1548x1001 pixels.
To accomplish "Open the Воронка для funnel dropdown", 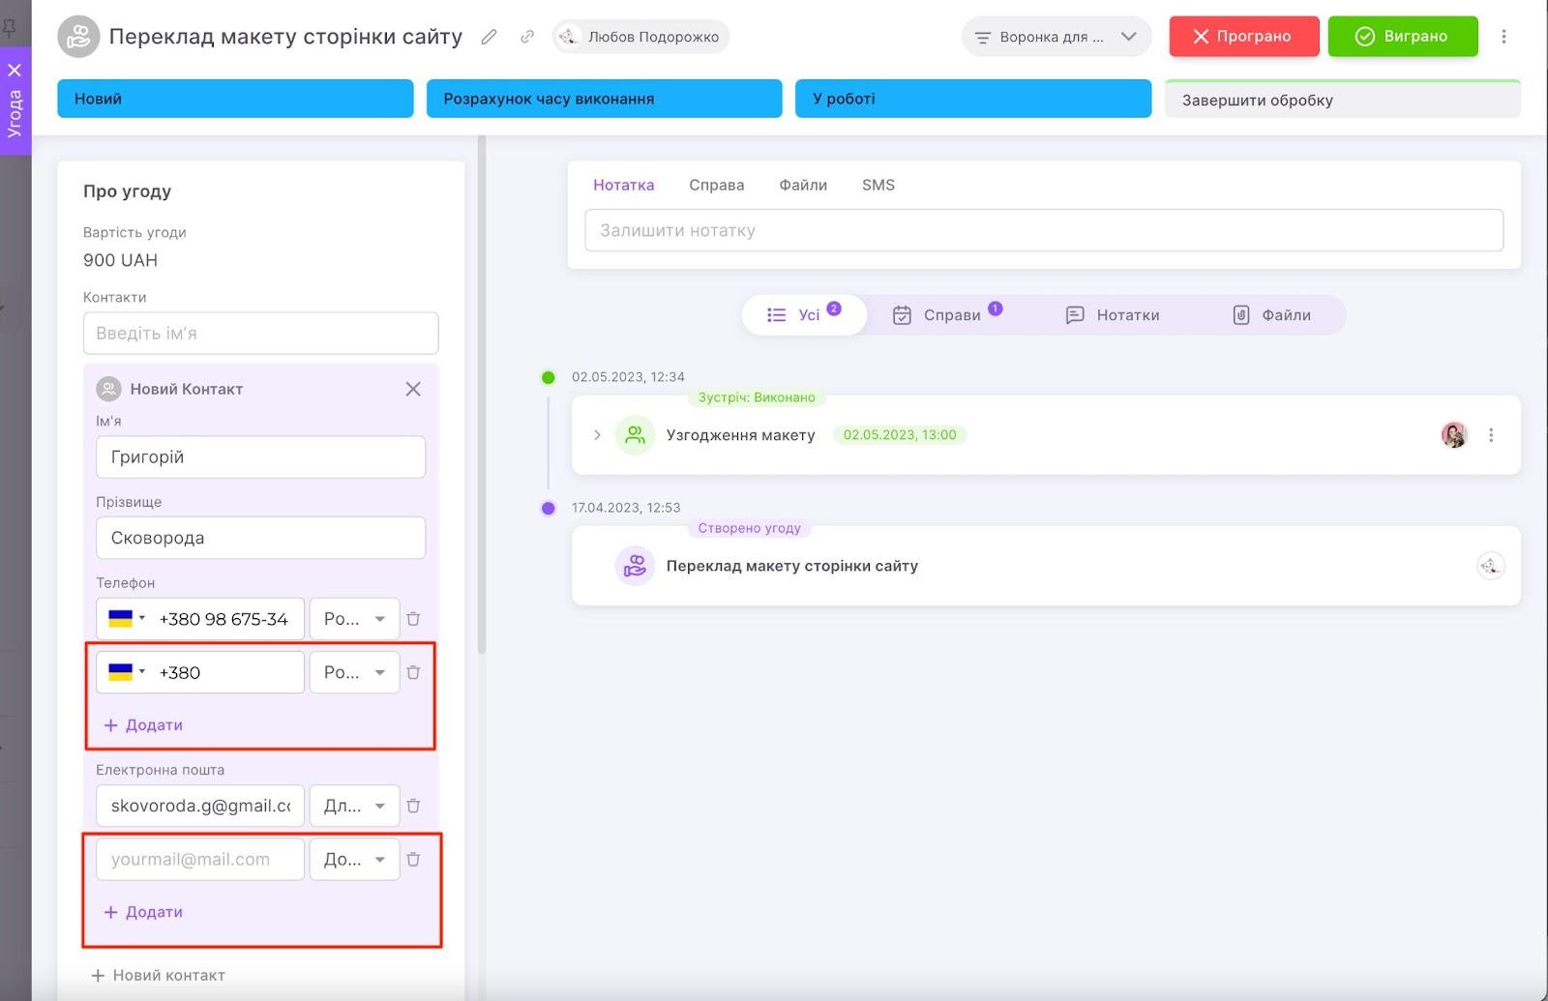I will tap(1056, 37).
